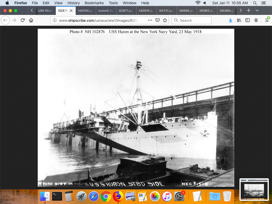Go to the Firefox home page
The width and height of the screenshot is (272, 204).
point(31,20)
